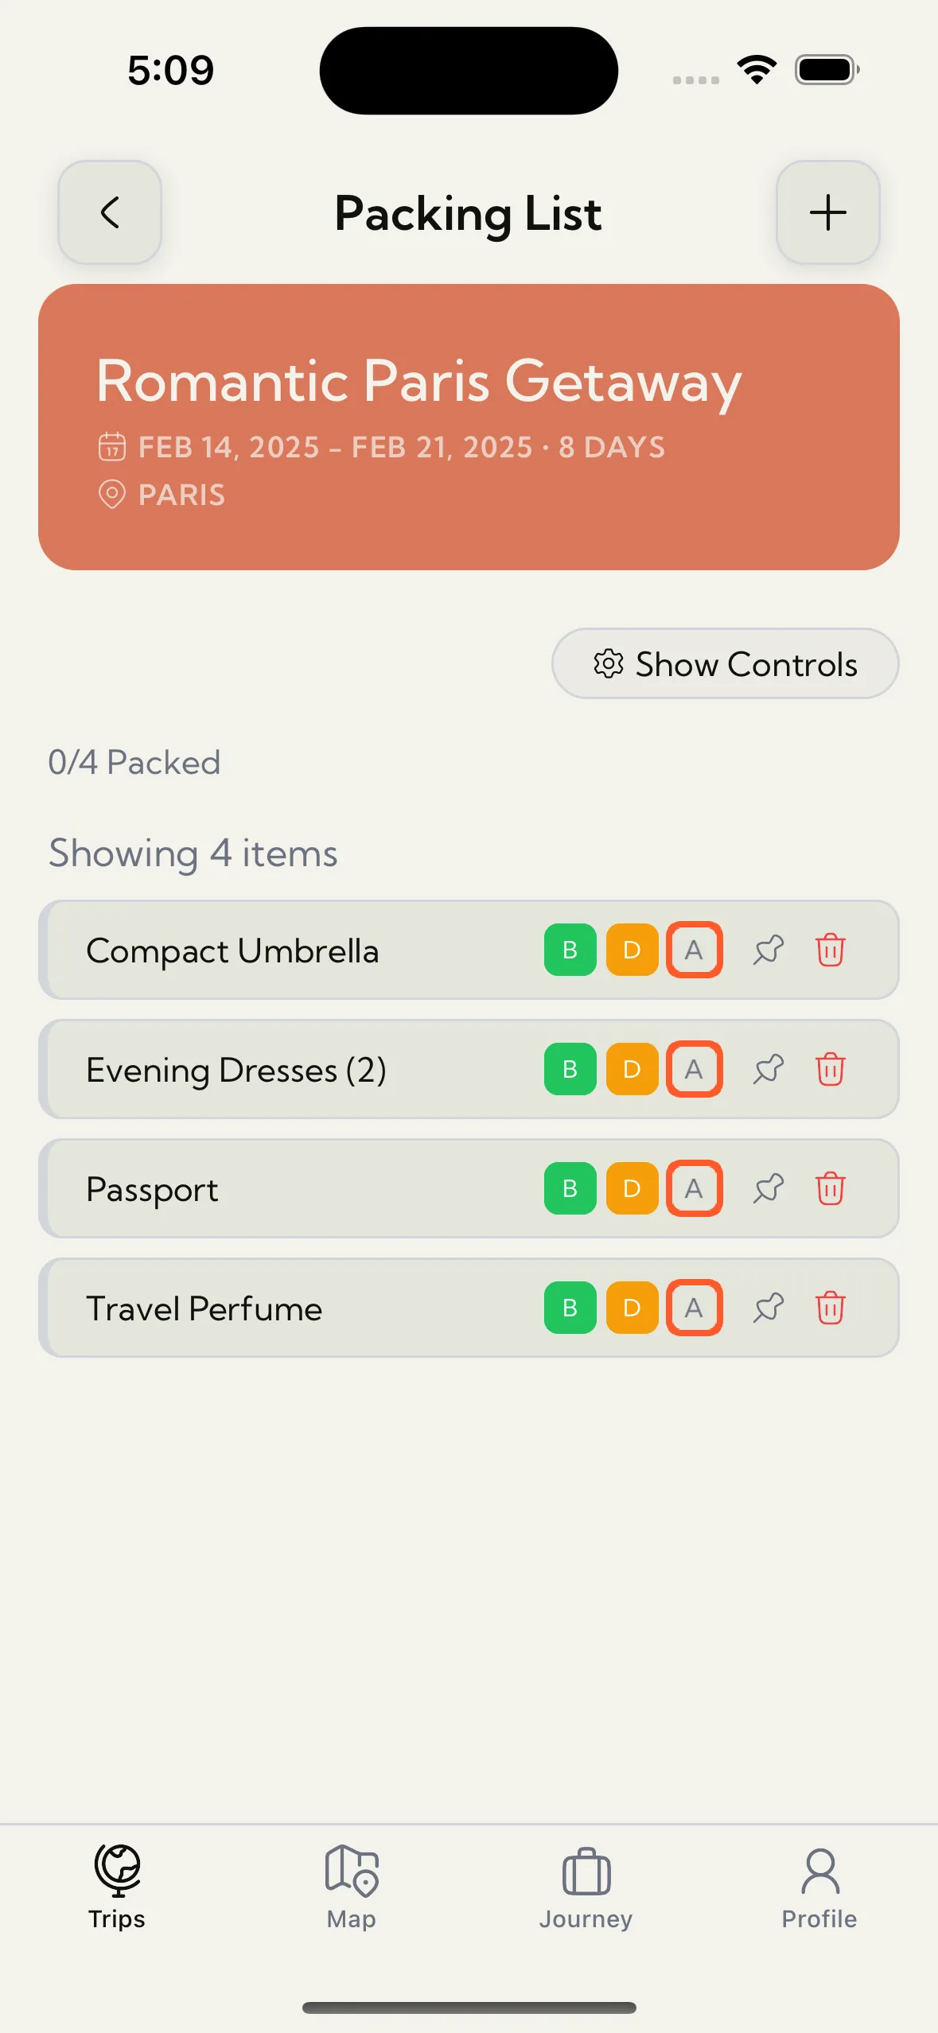Expand controls with Show Controls
The height and width of the screenshot is (2033, 938).
pos(725,664)
